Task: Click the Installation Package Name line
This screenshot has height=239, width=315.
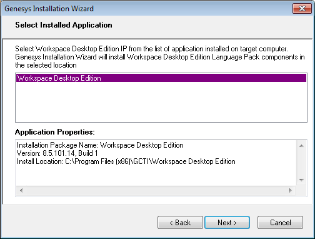Action: pos(100,145)
